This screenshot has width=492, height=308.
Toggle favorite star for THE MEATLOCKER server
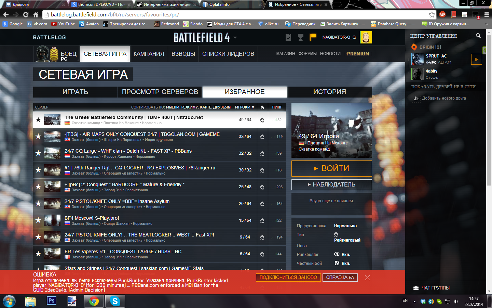(38, 237)
